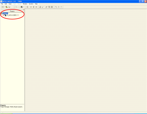Click the Save disk icon
147x114 pixels.
coord(9,7)
